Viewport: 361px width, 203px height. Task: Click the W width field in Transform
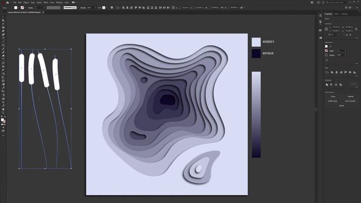click(x=349, y=27)
